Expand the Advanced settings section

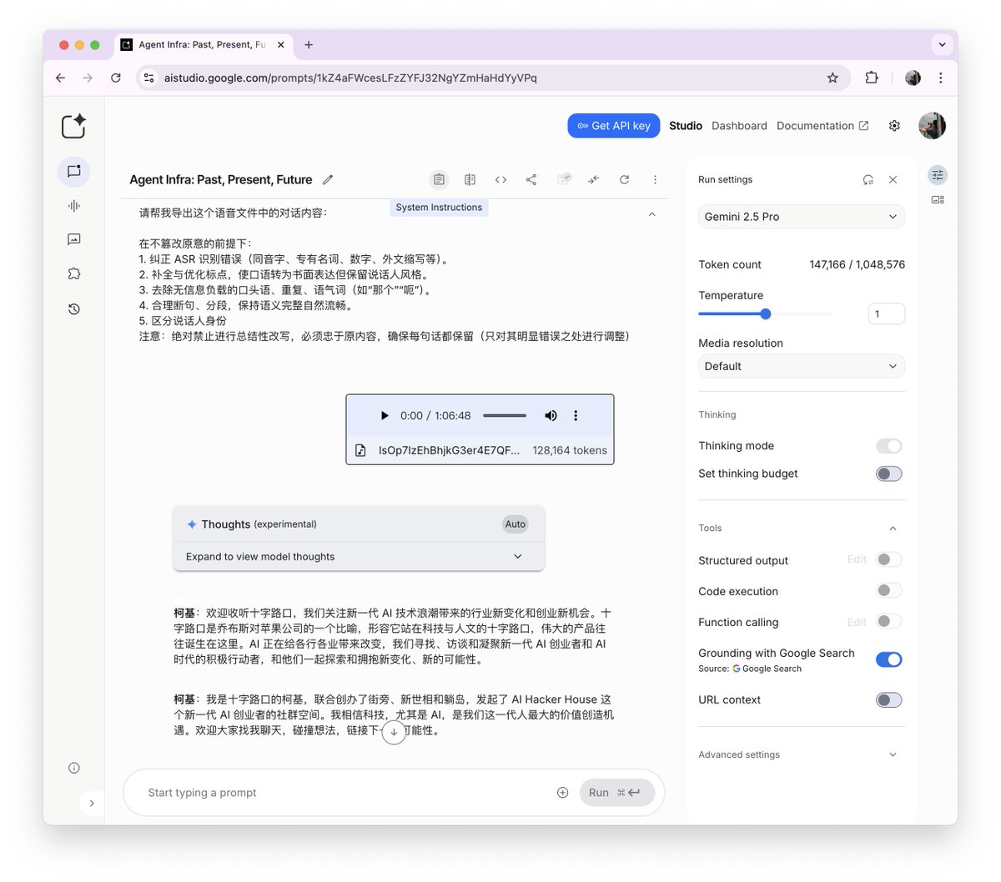[802, 754]
